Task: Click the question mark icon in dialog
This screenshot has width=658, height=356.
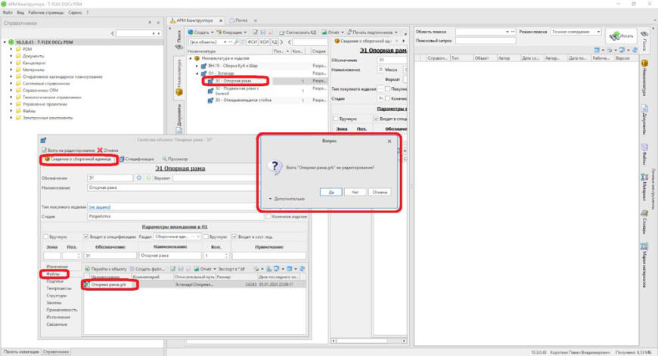Action: (275, 167)
